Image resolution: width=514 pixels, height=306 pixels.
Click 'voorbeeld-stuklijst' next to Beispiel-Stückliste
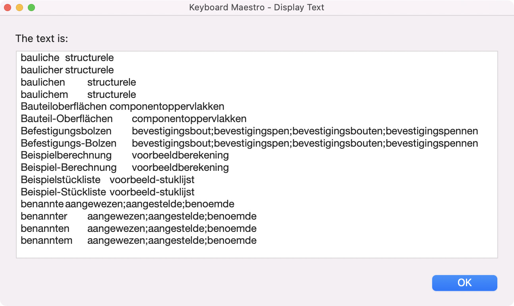point(152,192)
